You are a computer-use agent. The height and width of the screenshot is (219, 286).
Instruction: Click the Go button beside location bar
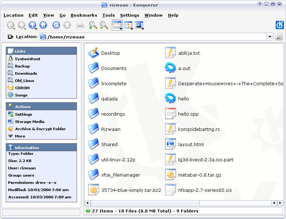tap(279, 37)
